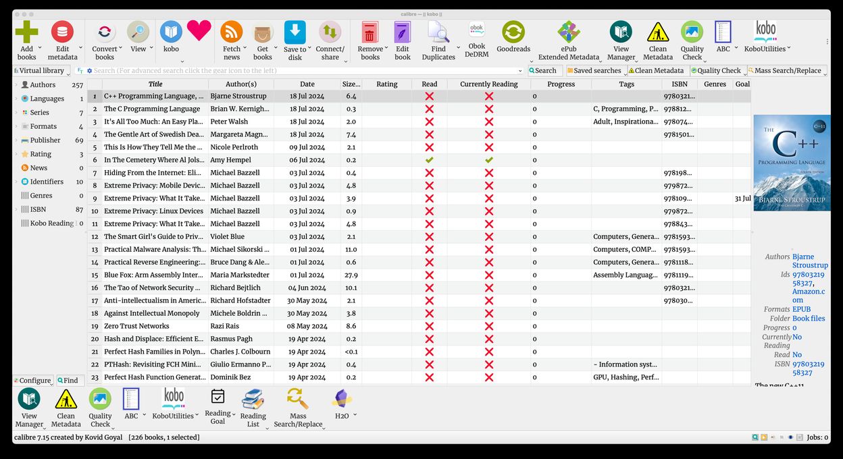843x459 pixels.
Task: Click the C++ book cover thumbnail
Action: pyautogui.click(x=792, y=163)
